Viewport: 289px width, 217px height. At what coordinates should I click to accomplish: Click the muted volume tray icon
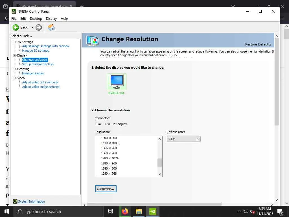point(252,212)
